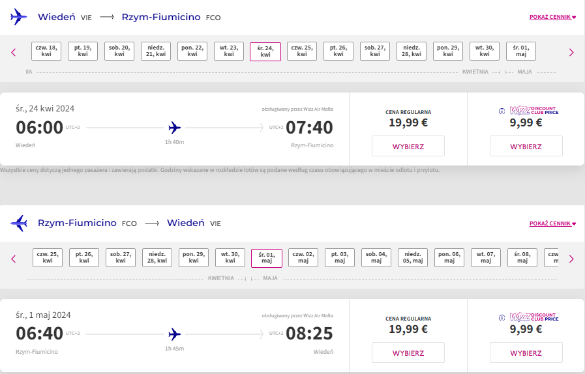The image size is (585, 374).
Task: Choose Discount Club price 9,99 € outbound
Action: pos(526,146)
